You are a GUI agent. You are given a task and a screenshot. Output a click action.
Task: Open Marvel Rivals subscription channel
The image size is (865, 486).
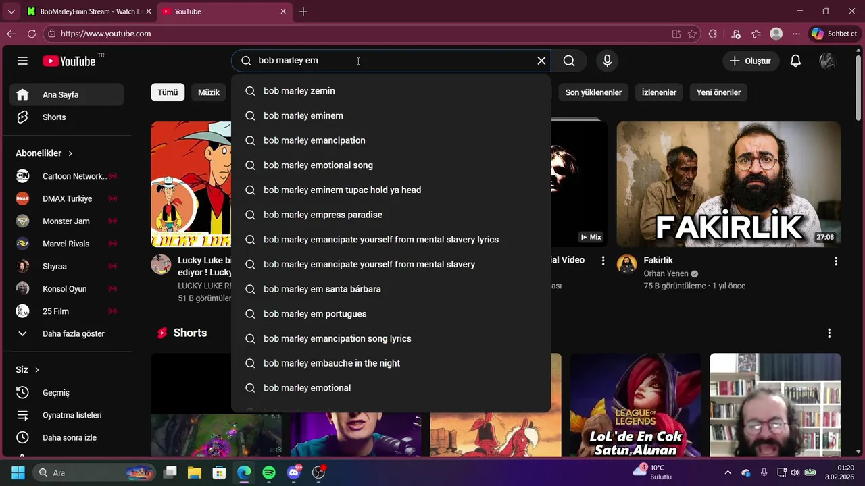pyautogui.click(x=66, y=244)
